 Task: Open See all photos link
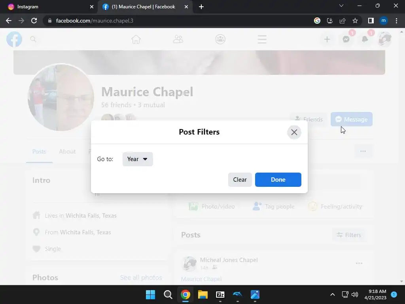coord(141,277)
